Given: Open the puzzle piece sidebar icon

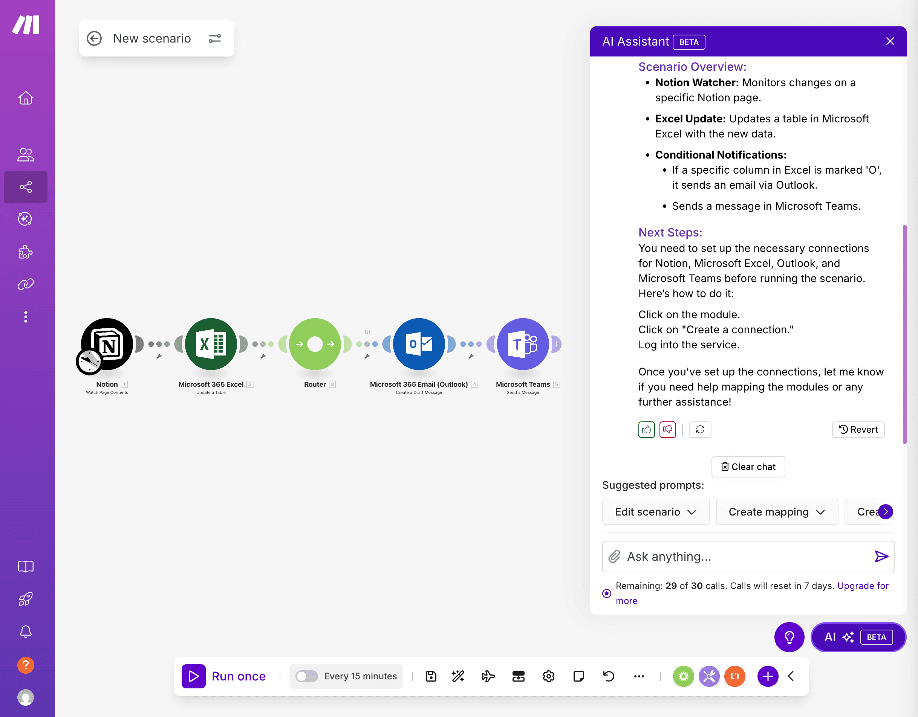Looking at the screenshot, I should point(26,252).
